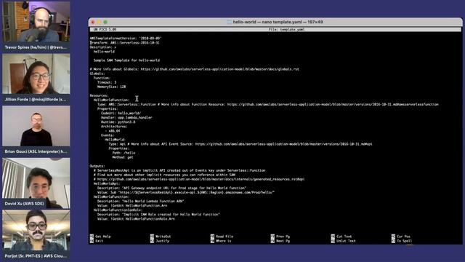Click the API Event Source GitHub URL
This screenshot has height=262, width=465.
click(283, 144)
